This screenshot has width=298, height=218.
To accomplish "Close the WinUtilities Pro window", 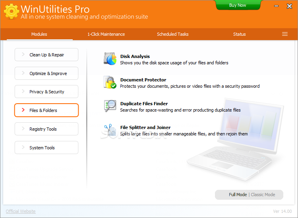I will tap(289, 6).
